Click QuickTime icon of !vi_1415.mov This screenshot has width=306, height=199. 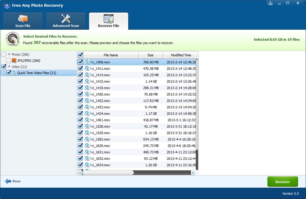tap(87, 81)
